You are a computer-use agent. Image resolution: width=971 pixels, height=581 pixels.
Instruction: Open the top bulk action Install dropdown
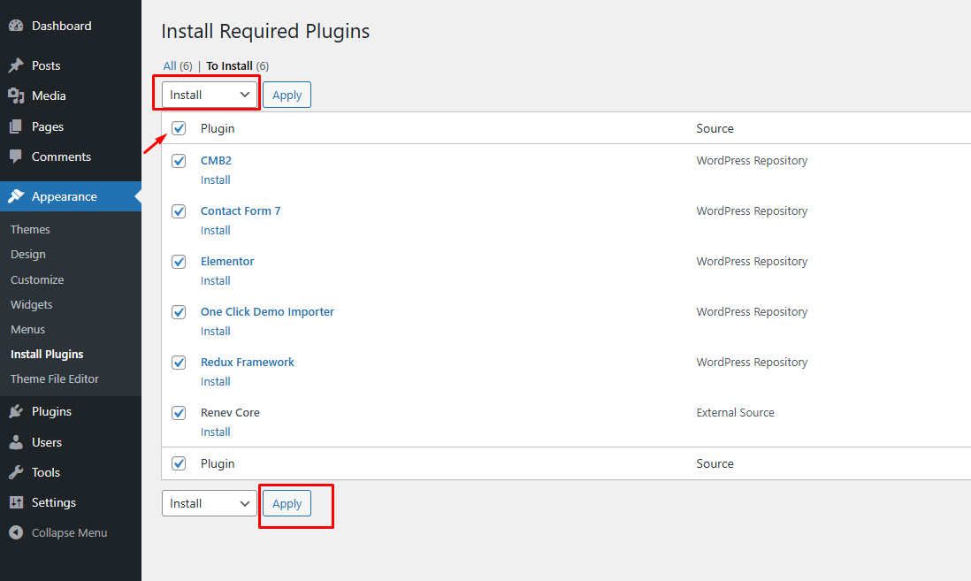(210, 95)
